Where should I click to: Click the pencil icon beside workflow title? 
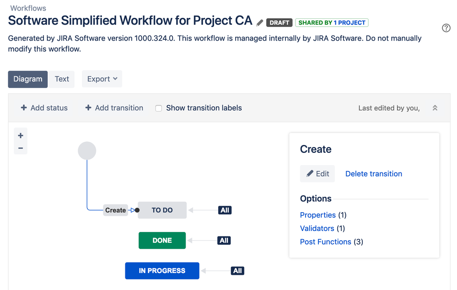click(260, 22)
